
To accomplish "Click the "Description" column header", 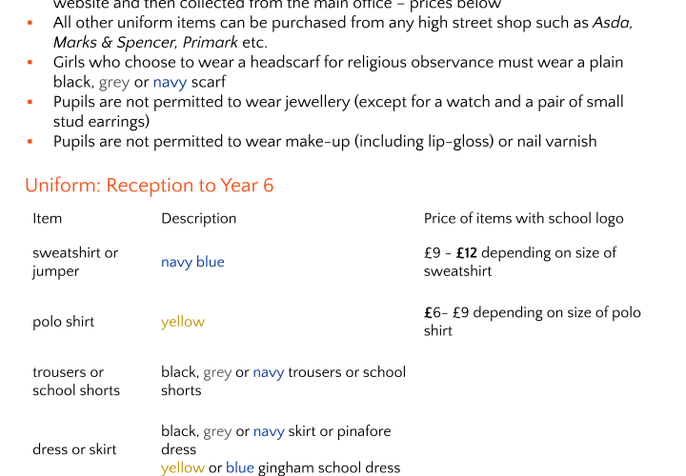I will (x=198, y=219).
